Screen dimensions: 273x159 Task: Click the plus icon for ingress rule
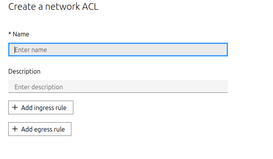click(x=15, y=108)
